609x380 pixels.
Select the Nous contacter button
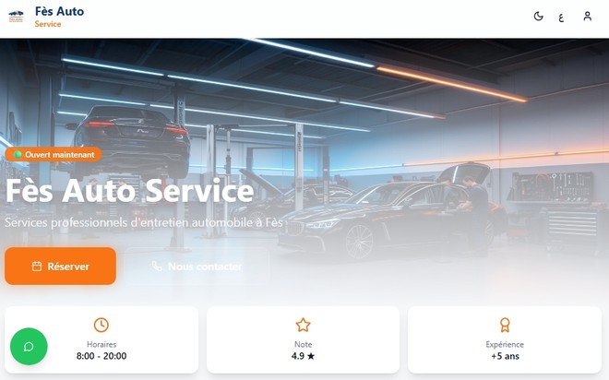point(197,267)
